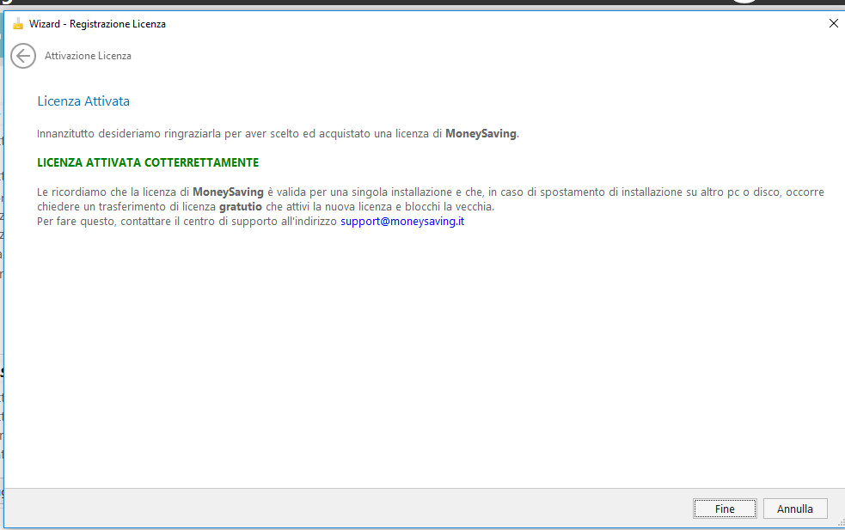Click the 'Attivazione Licenza' step label
The height and width of the screenshot is (530, 845).
click(88, 56)
